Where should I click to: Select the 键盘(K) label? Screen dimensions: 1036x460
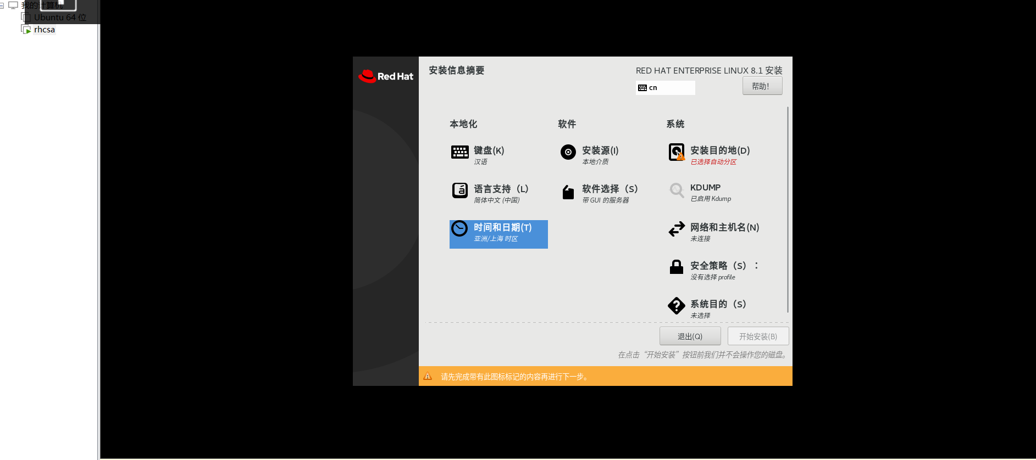click(x=489, y=150)
